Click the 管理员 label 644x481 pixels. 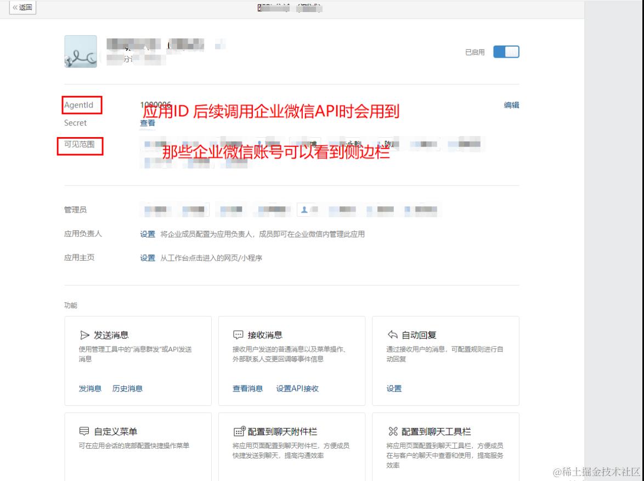75,210
